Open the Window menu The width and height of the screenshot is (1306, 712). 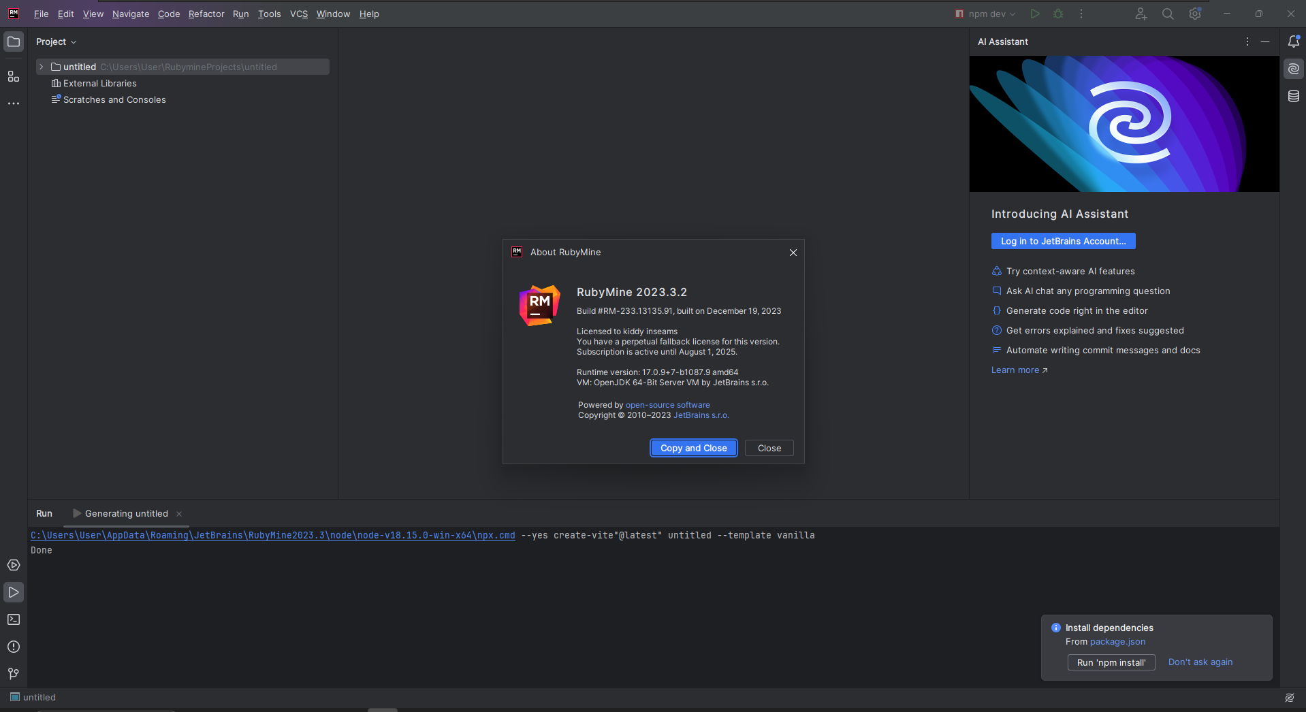(x=333, y=14)
